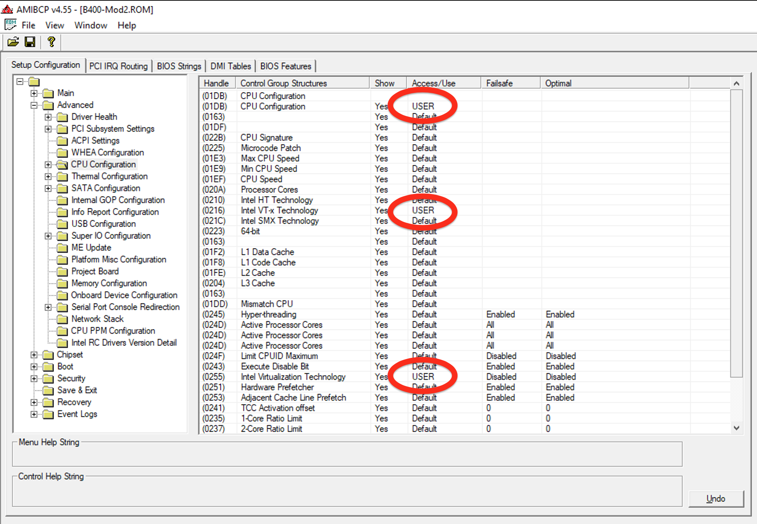Click USER access value for Intel Virtualization Technology
757x524 pixels.
click(423, 377)
